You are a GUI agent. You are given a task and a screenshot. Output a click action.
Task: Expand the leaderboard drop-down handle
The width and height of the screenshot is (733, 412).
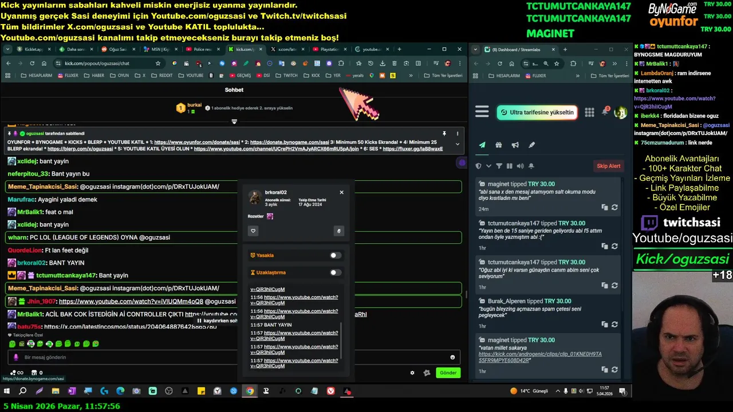point(234,121)
